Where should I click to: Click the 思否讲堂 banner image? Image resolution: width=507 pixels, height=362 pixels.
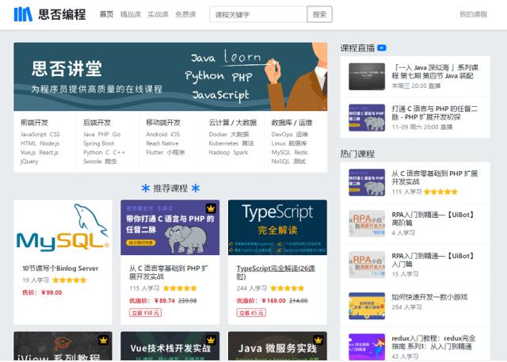point(170,77)
